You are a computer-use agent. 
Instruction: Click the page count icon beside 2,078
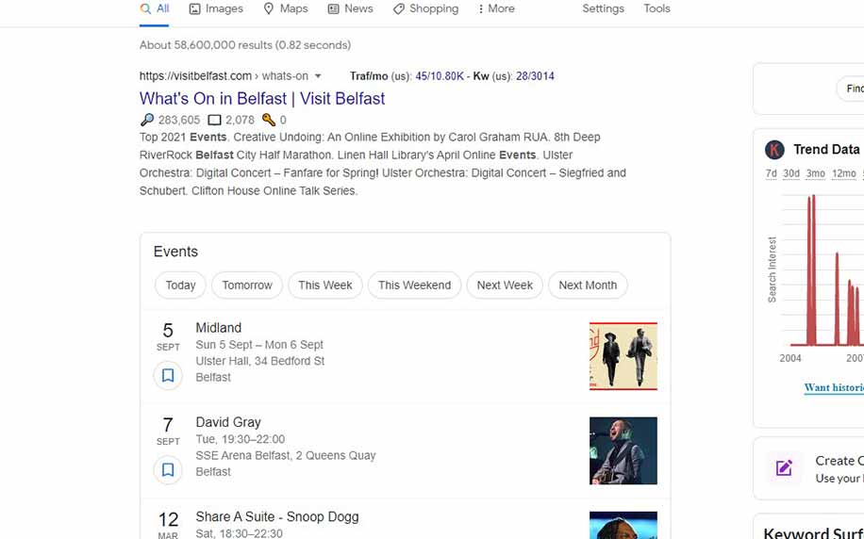coord(214,120)
